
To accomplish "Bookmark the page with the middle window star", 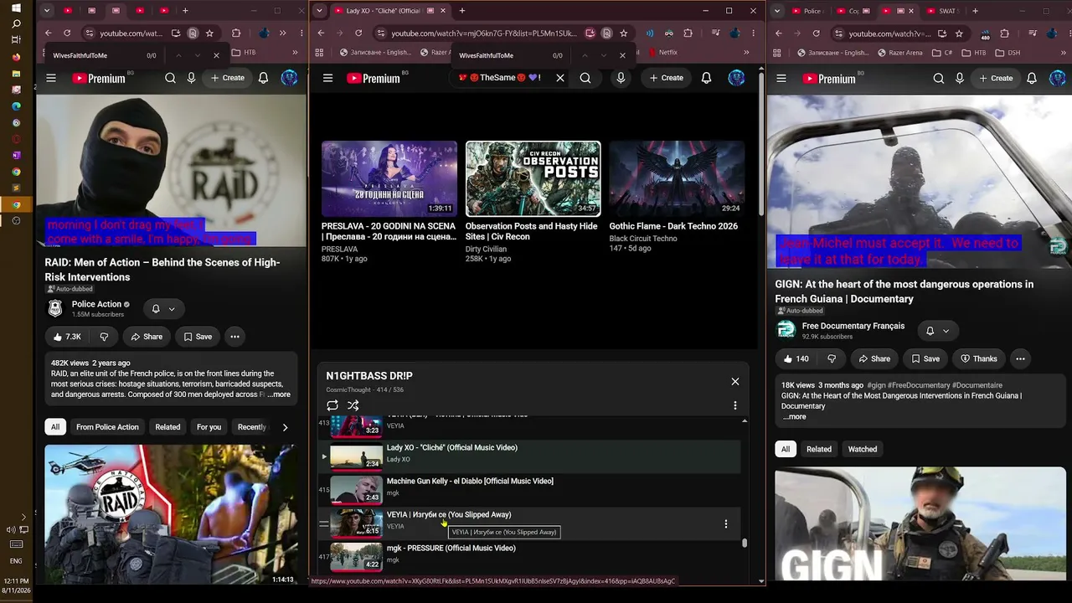I will (623, 33).
